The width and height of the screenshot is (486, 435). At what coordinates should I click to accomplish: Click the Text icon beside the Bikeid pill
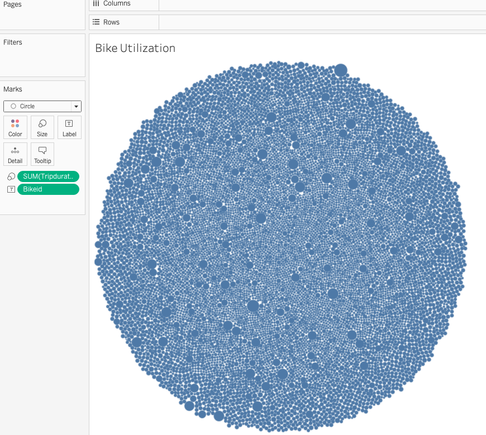11,189
